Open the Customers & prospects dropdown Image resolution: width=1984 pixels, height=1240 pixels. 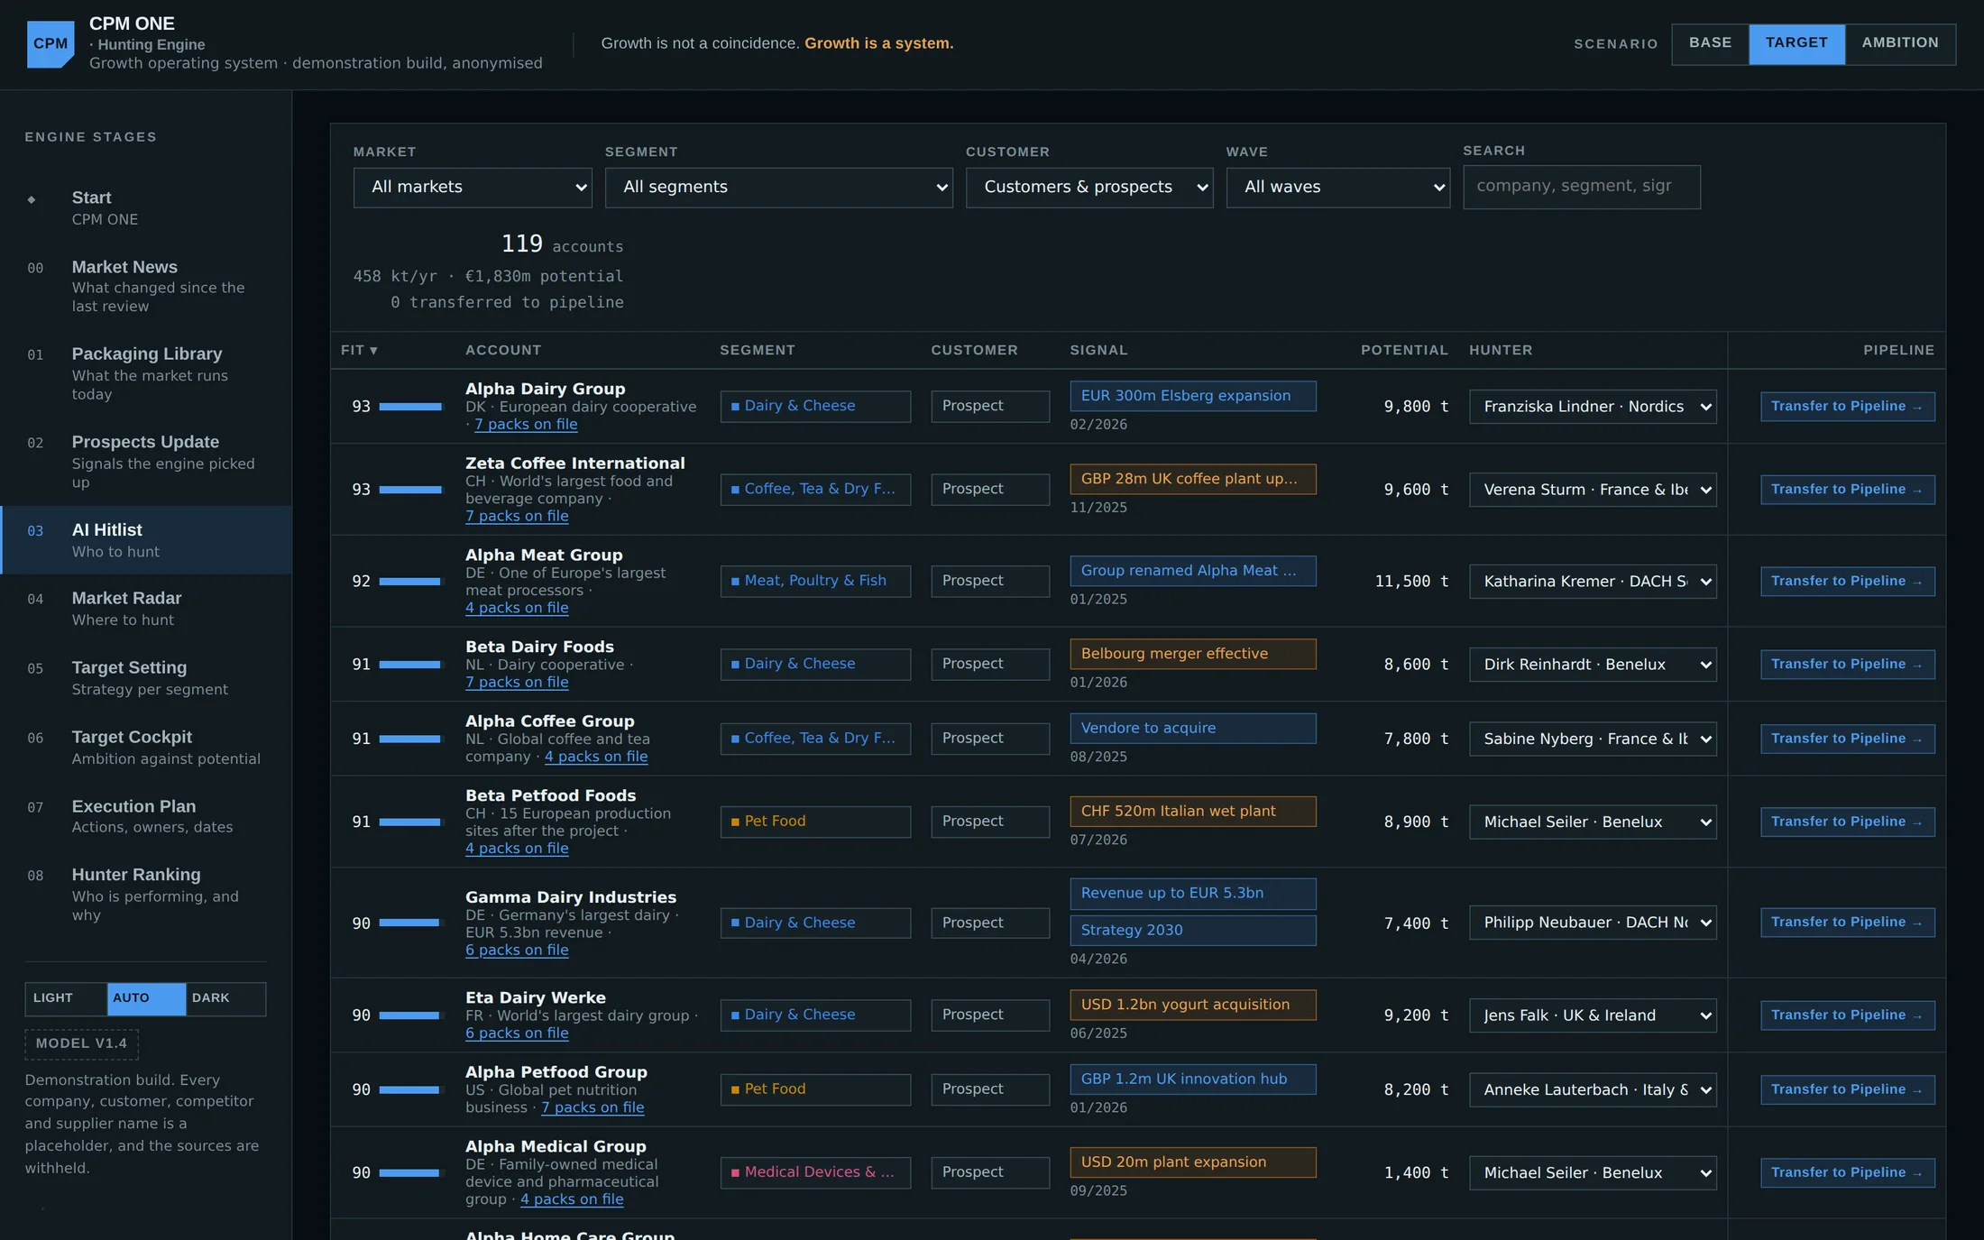click(x=1089, y=188)
